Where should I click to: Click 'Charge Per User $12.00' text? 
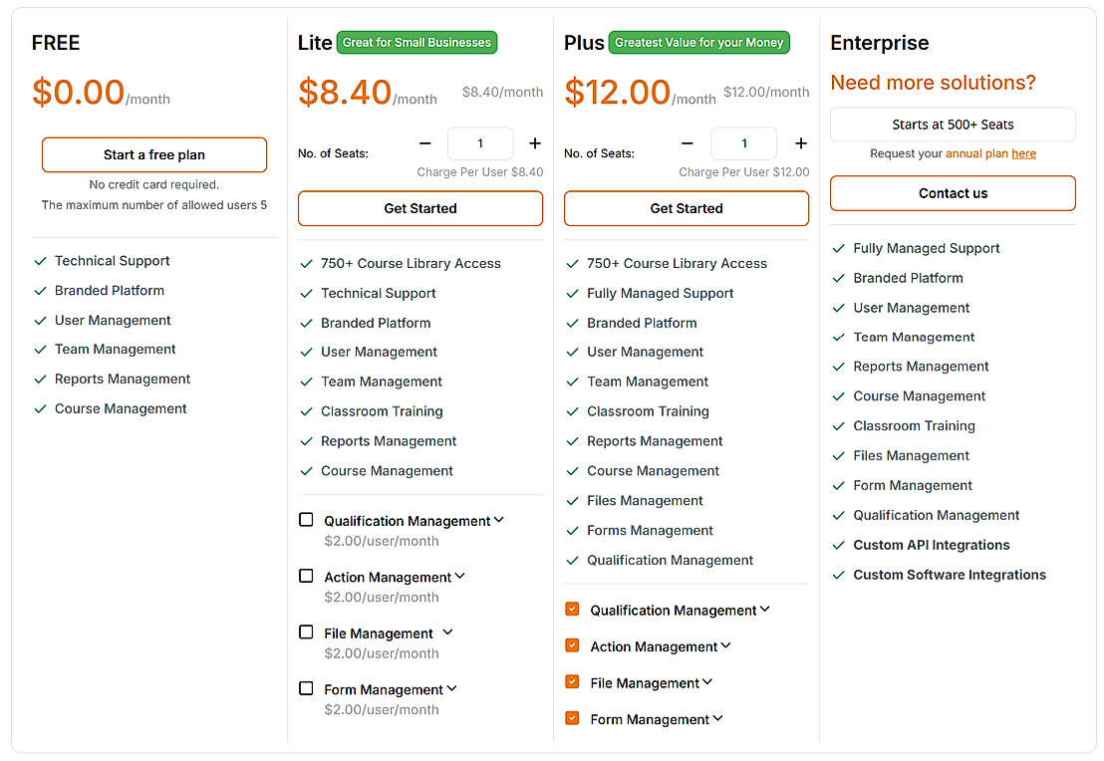pos(744,171)
